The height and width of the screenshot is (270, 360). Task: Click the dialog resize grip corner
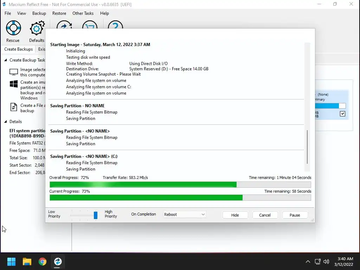coord(313,220)
